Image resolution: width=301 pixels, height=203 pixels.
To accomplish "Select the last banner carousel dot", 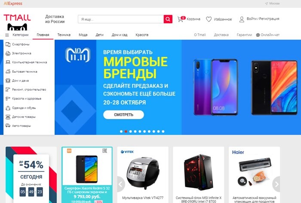I will click(163, 132).
